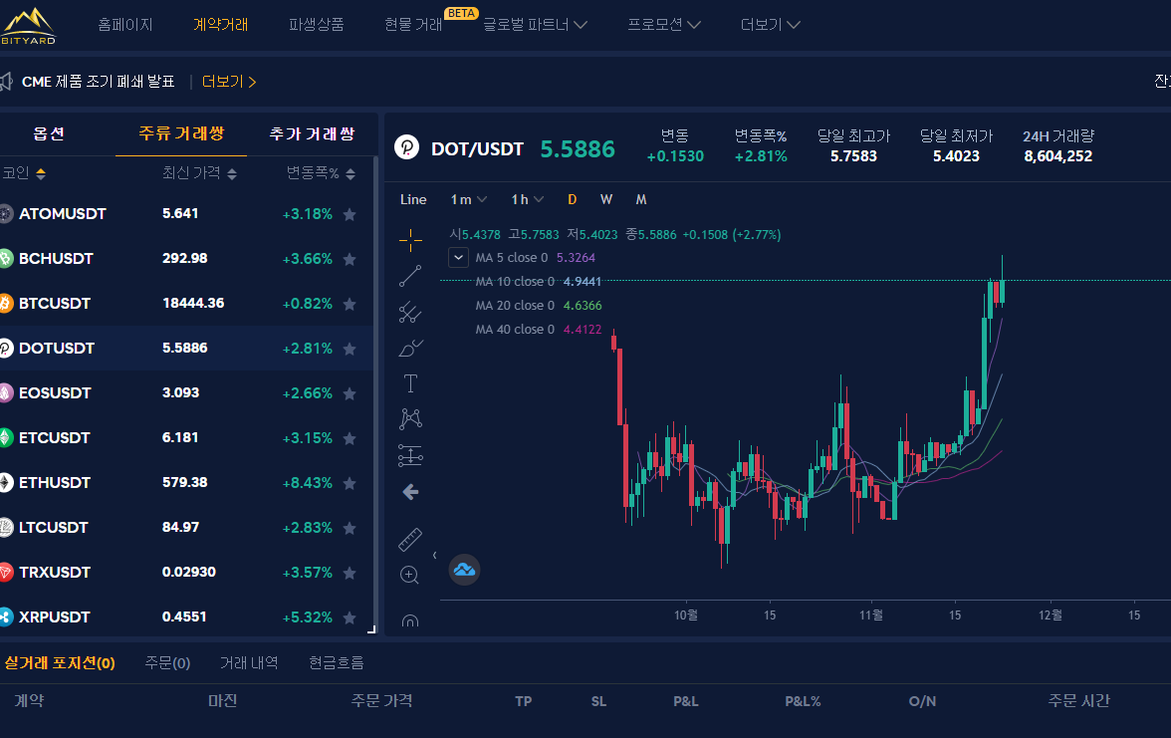Viewport: 1171px width, 738px height.
Task: Select the brush drawing tool
Action: [x=410, y=348]
